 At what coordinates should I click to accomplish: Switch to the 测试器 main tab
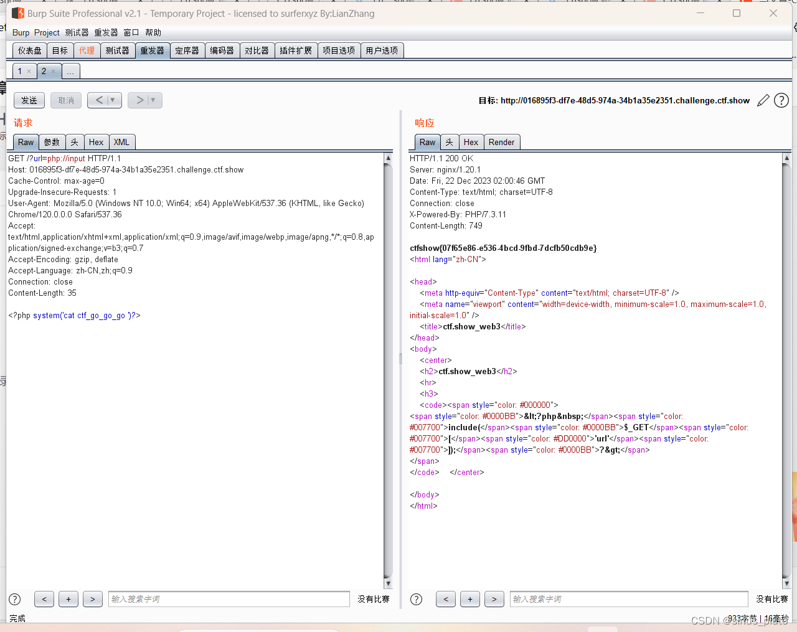pos(118,50)
